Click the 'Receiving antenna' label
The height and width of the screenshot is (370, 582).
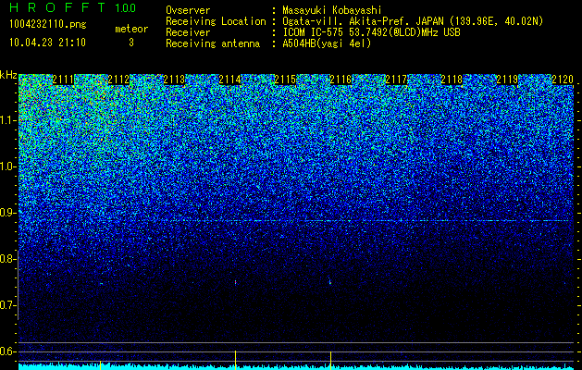pos(213,43)
